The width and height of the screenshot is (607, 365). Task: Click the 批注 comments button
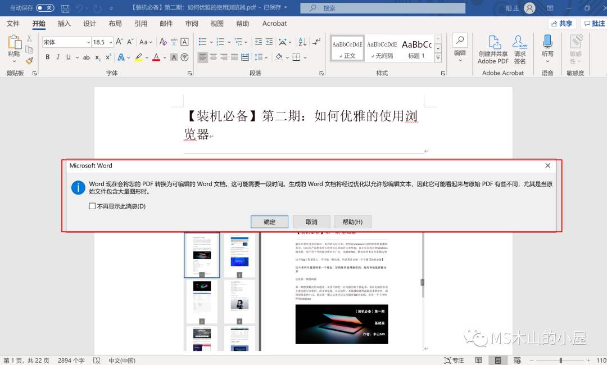click(594, 24)
